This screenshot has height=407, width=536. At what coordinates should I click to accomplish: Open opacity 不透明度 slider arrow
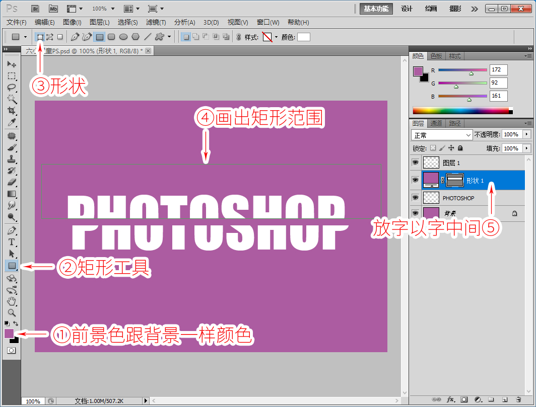527,134
